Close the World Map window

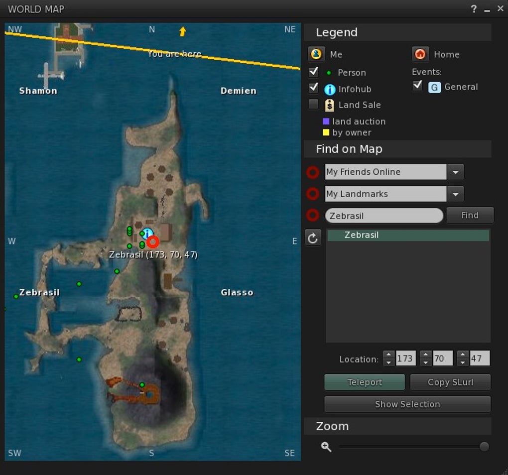(x=500, y=9)
